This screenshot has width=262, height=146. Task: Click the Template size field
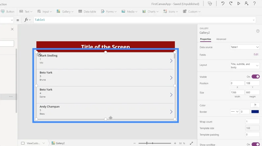(x=252, y=128)
